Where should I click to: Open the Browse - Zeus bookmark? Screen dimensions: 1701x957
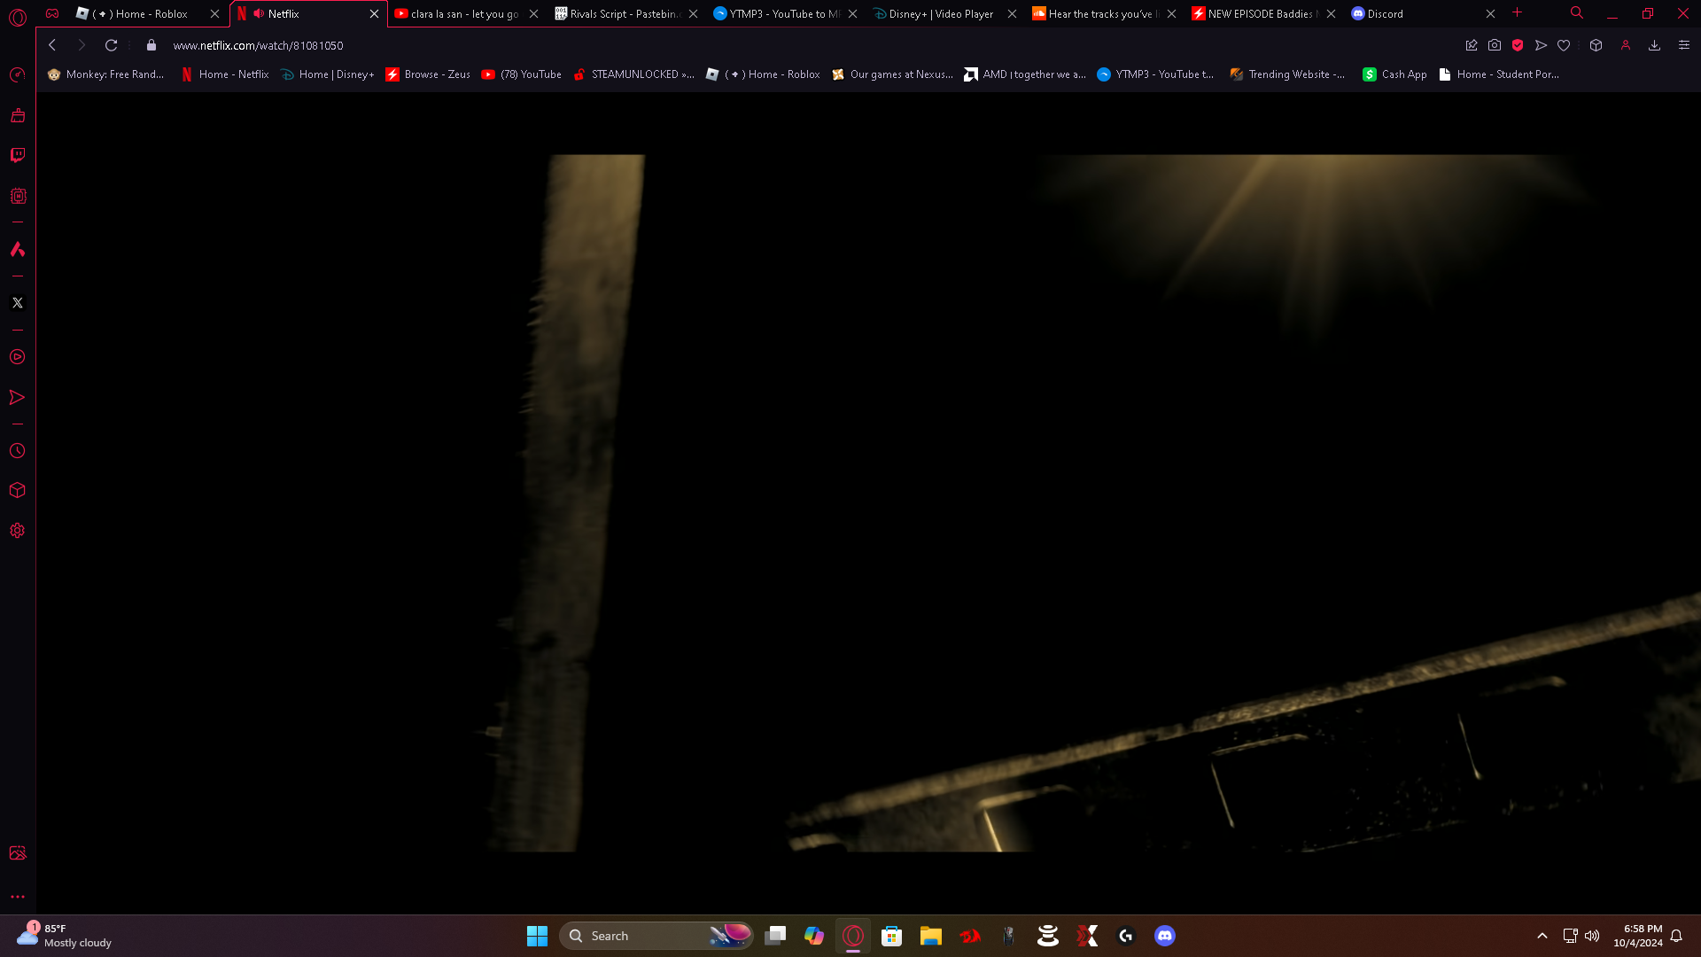coord(428,74)
